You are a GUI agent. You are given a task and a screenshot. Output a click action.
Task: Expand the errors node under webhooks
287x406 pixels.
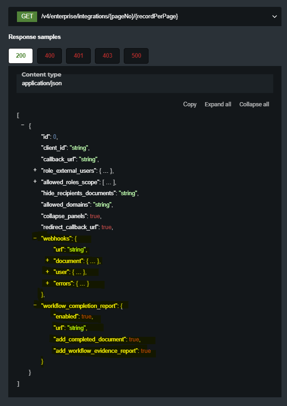pos(47,283)
